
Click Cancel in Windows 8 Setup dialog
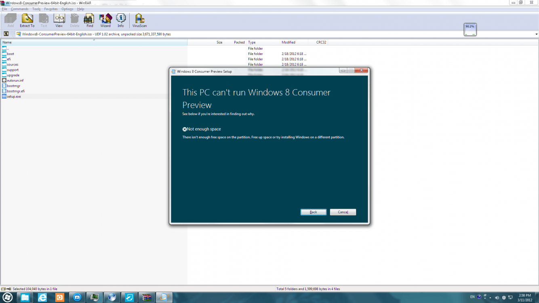pyautogui.click(x=343, y=212)
